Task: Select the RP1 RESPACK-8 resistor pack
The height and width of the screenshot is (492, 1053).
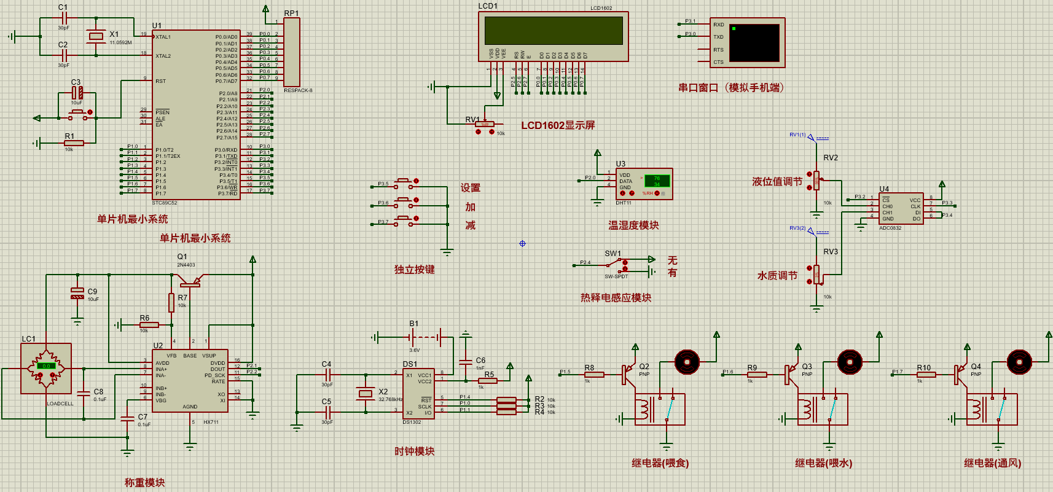Action: pos(292,52)
